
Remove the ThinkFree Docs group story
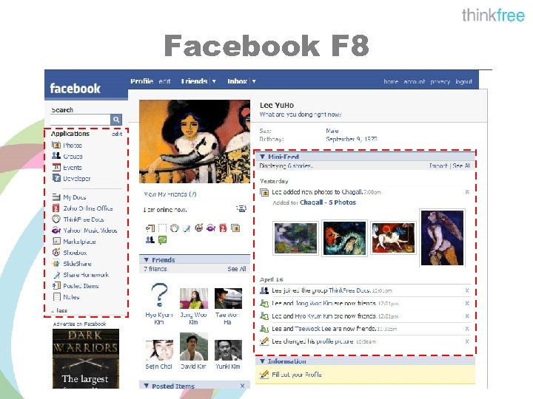point(467,290)
